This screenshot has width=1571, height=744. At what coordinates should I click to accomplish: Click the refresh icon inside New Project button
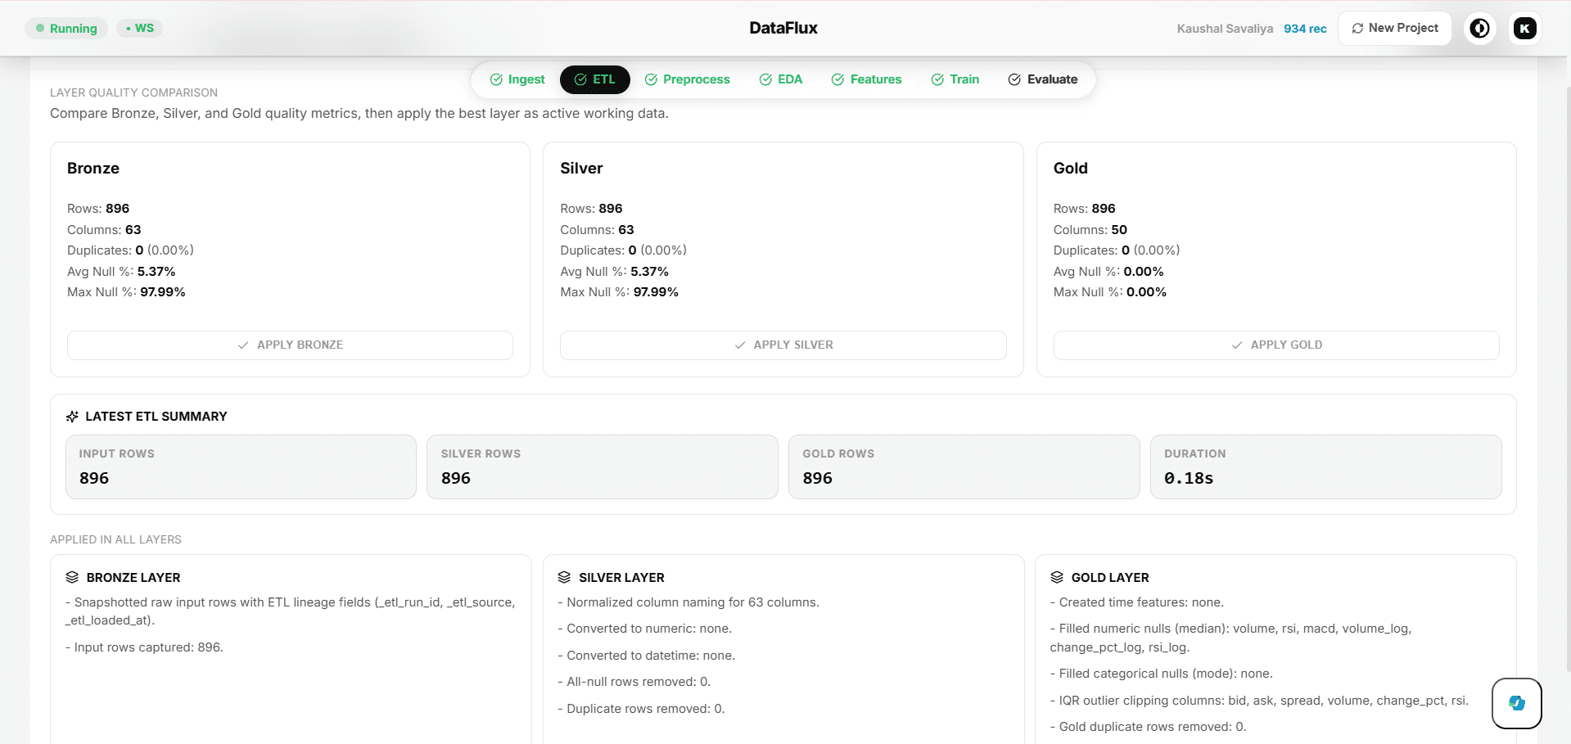(1357, 27)
